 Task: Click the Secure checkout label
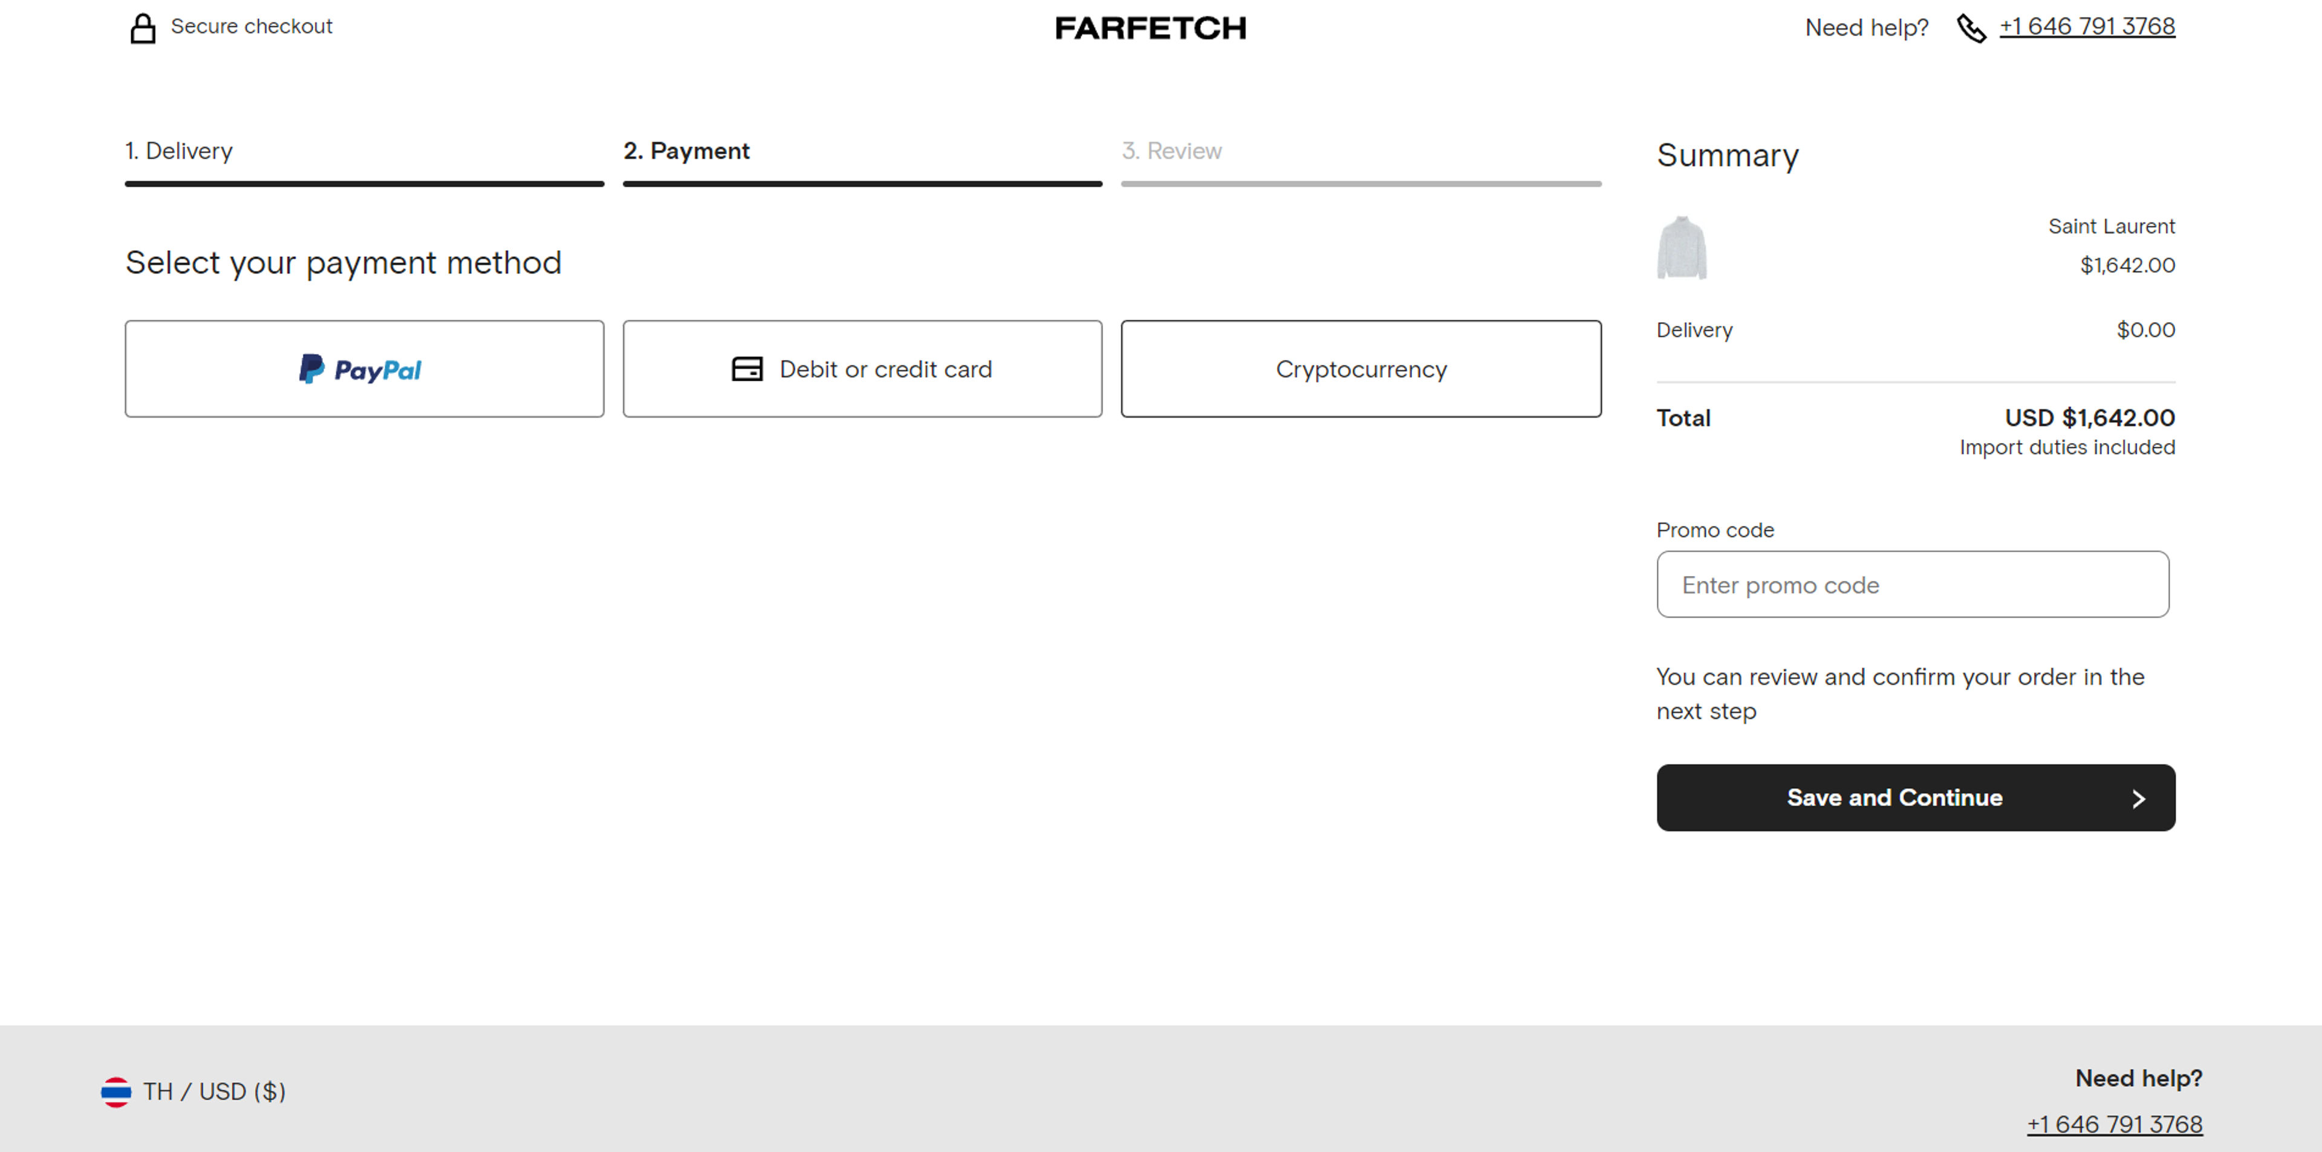click(252, 27)
